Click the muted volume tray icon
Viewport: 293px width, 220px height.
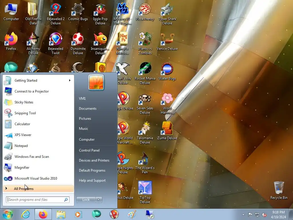click(x=264, y=215)
